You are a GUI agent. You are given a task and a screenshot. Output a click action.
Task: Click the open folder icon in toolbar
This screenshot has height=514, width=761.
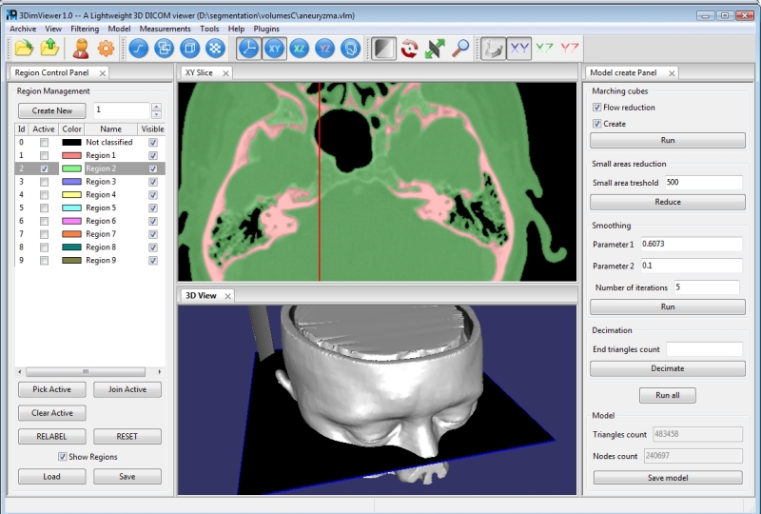[24, 49]
